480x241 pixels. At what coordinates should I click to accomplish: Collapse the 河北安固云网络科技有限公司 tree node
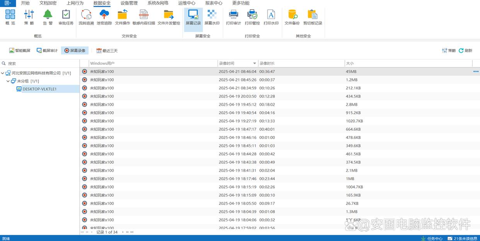coord(3,73)
